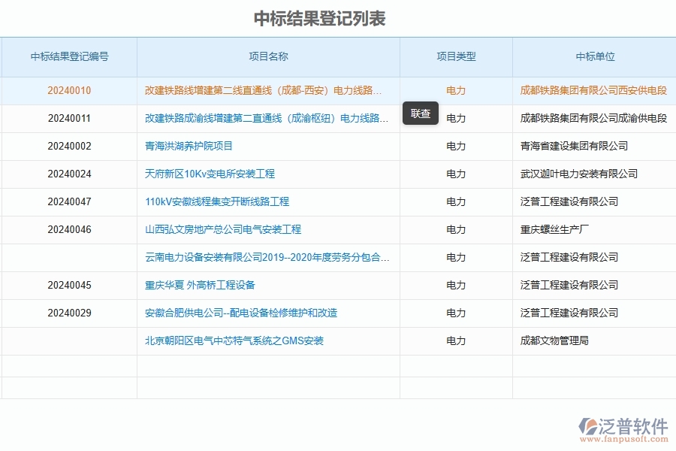Open 山西弘文房地产总公司电气安装工程 link

click(x=222, y=229)
